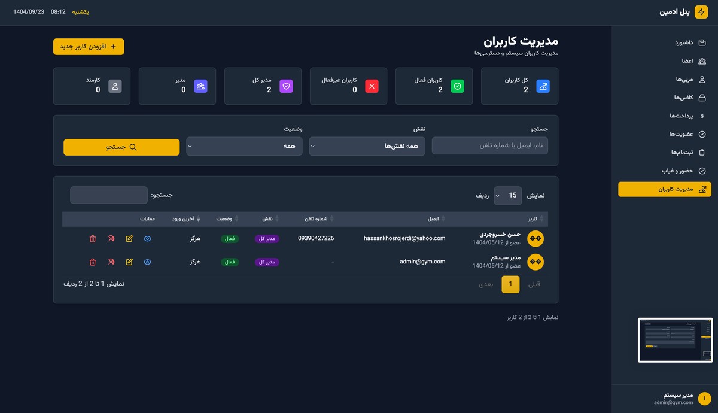Select page 1 in the pagination
The image size is (718, 413).
coord(510,284)
